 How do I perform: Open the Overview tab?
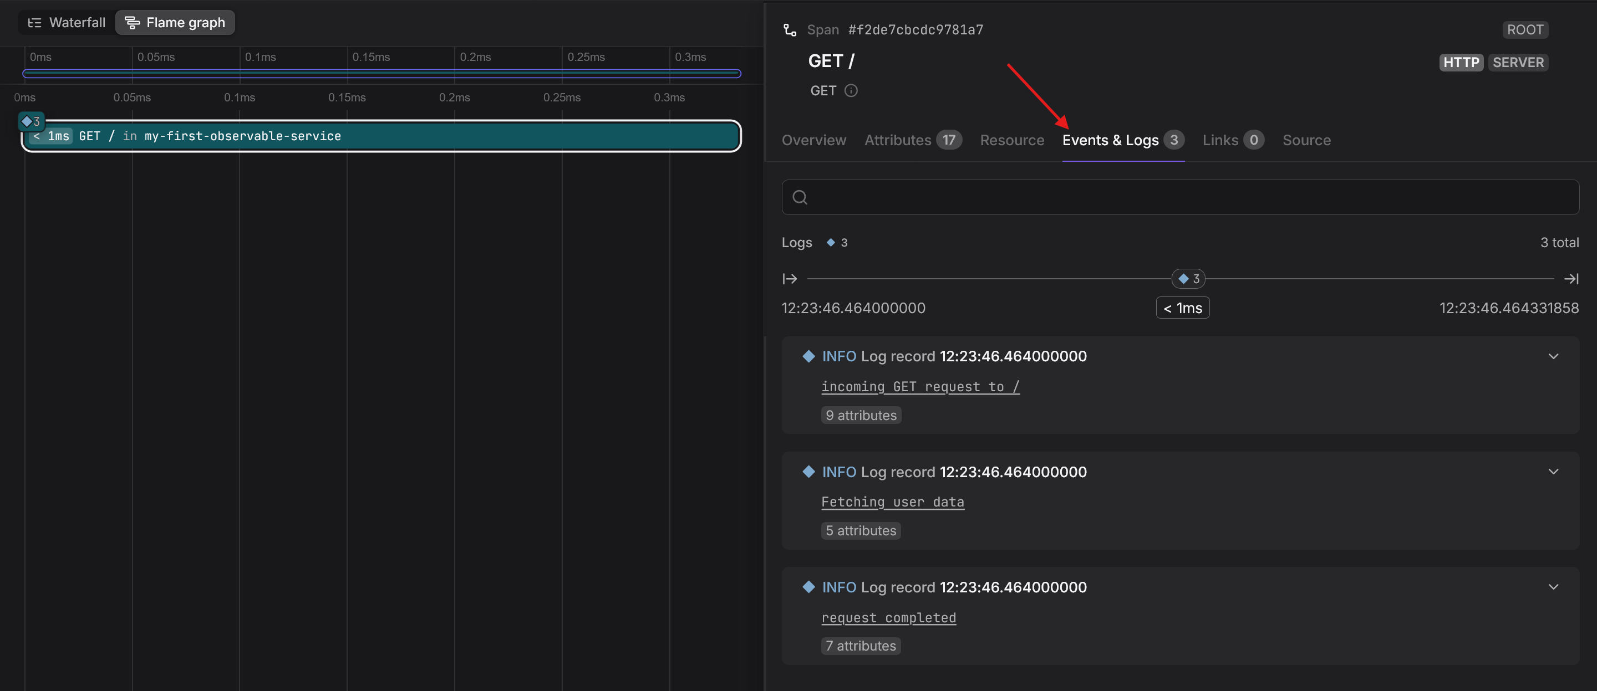tap(813, 140)
